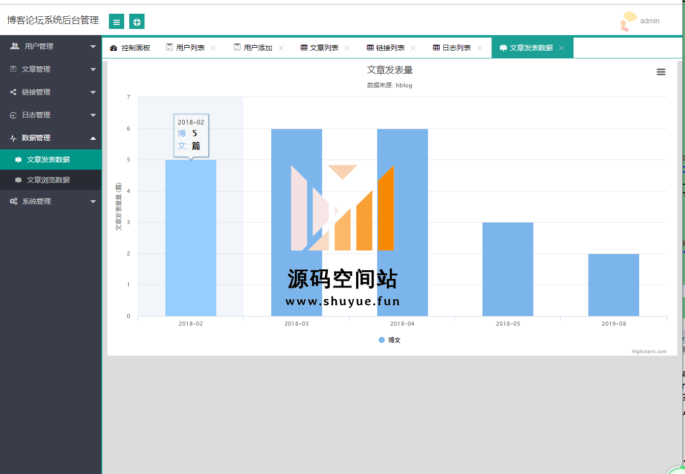Image resolution: width=685 pixels, height=474 pixels.
Task: Close the 用户添加 tab
Action: click(x=281, y=48)
